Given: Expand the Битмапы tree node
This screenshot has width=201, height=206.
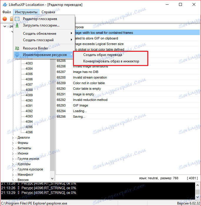Looking at the screenshot, I should [x=13, y=148].
